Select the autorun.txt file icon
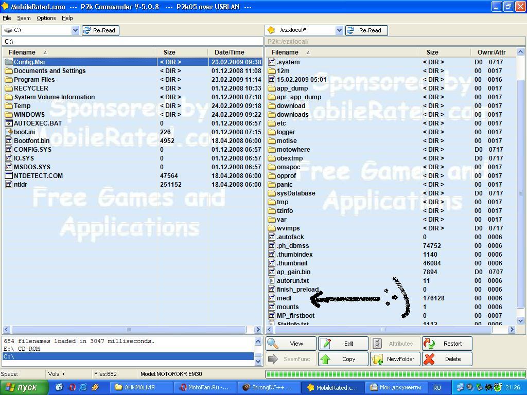Image resolution: width=527 pixels, height=395 pixels. coord(272,280)
